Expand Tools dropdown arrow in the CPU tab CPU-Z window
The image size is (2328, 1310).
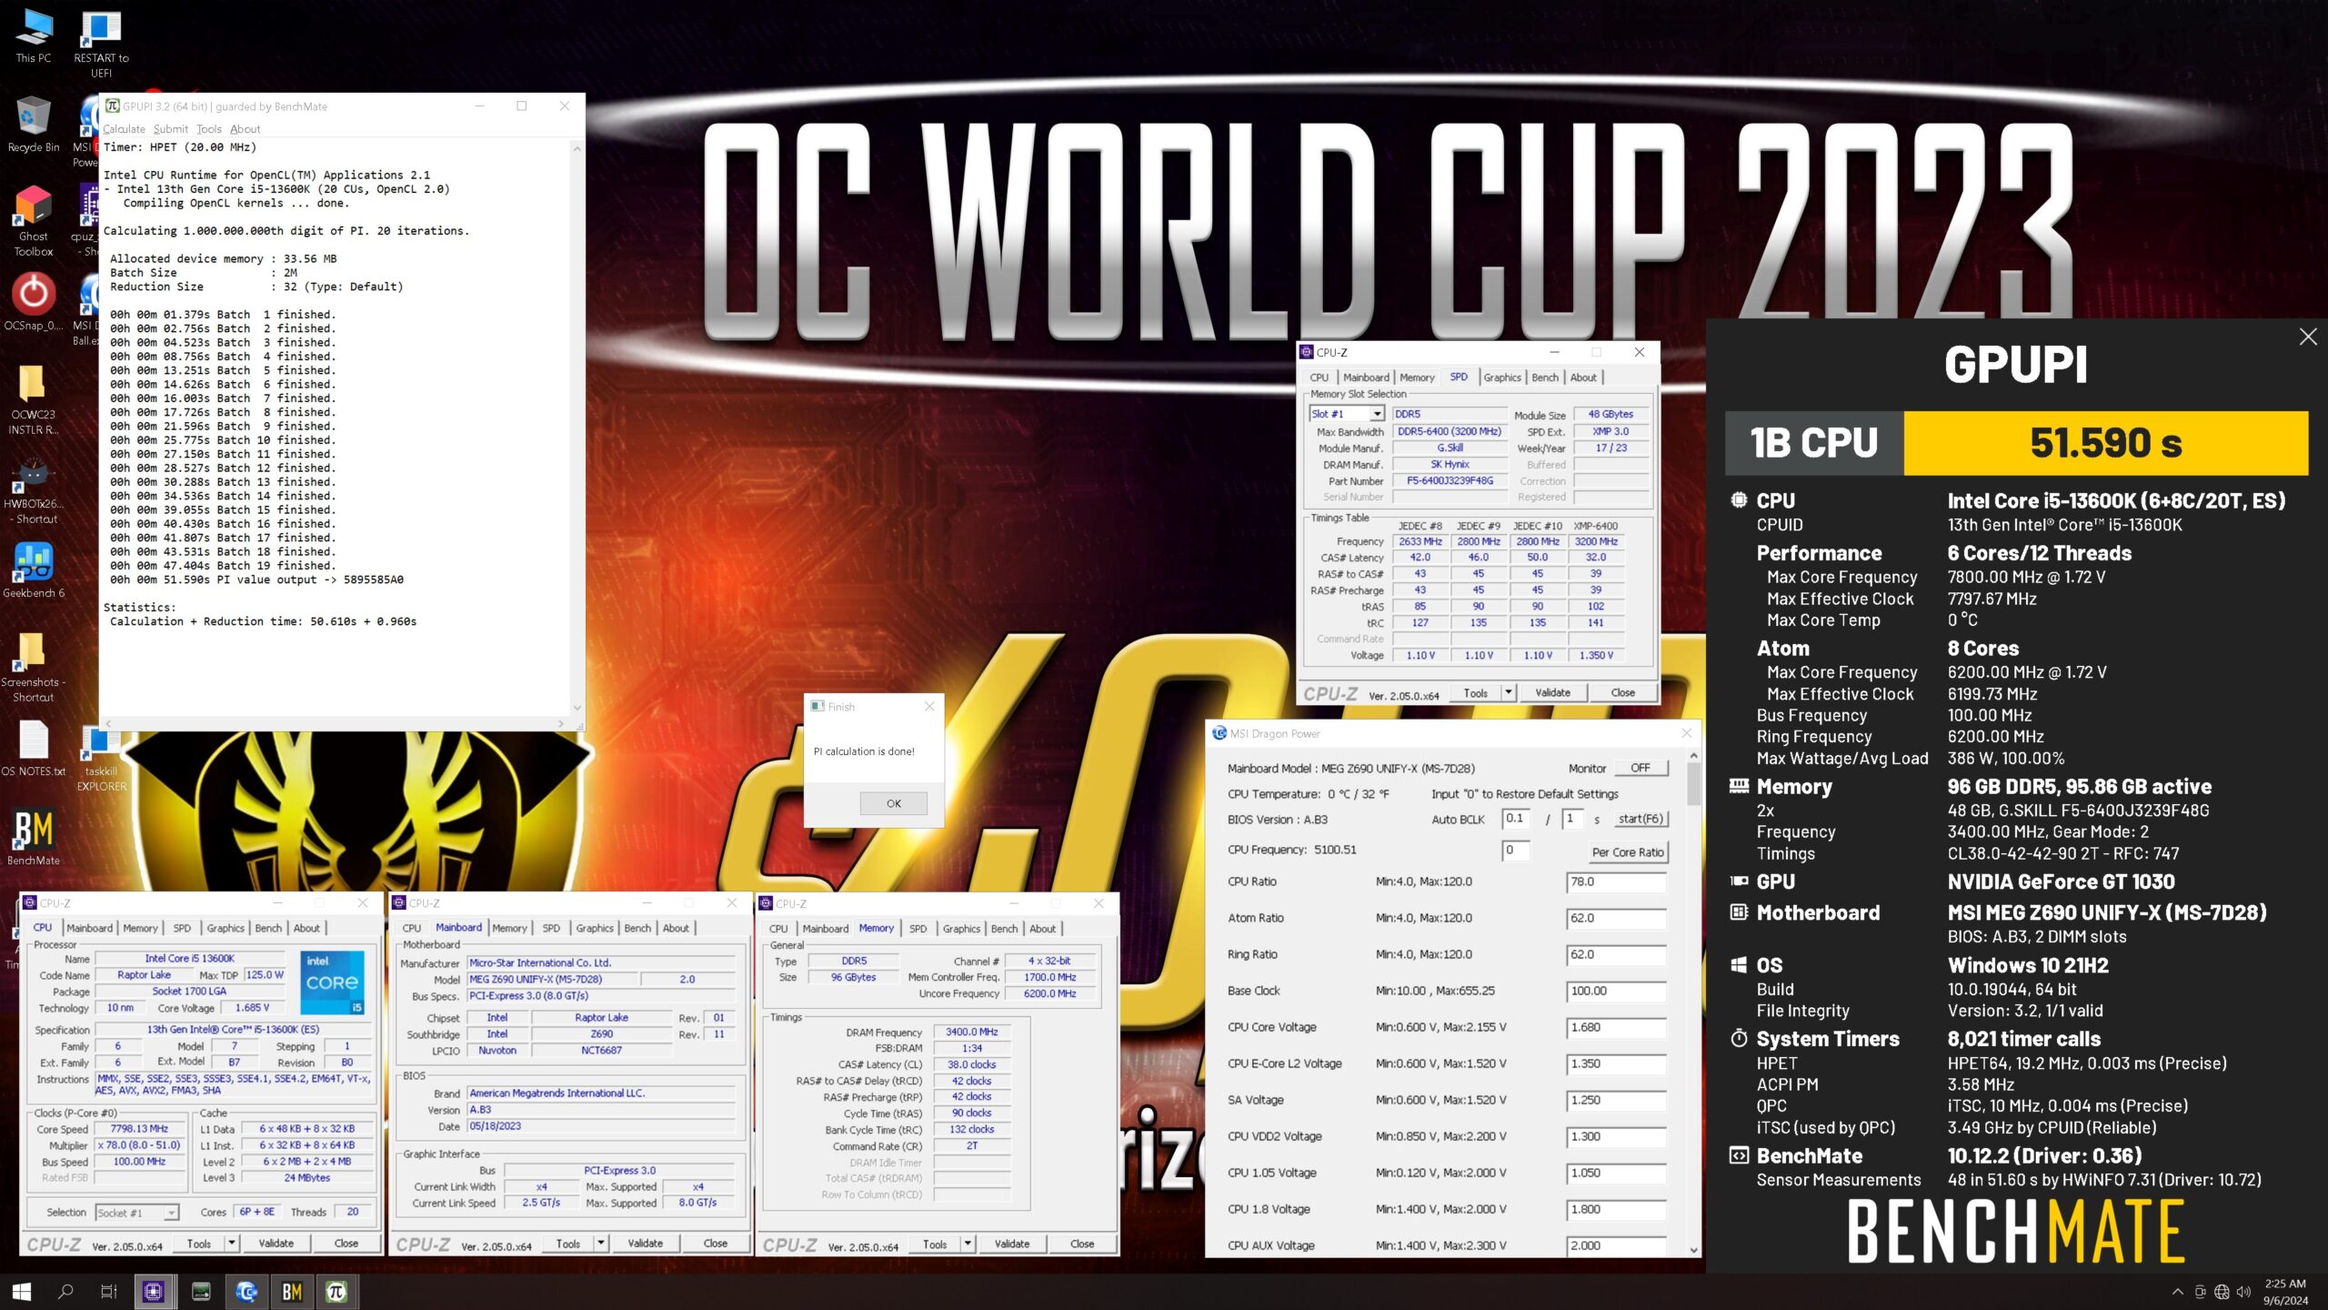(232, 1243)
